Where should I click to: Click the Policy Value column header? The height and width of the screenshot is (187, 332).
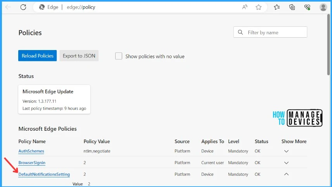click(x=97, y=142)
